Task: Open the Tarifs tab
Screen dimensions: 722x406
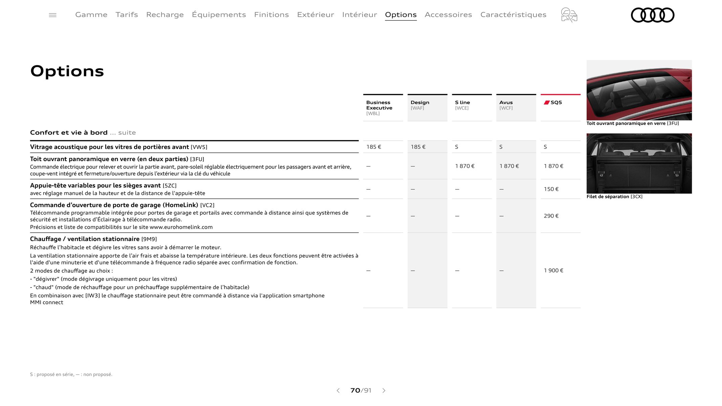Action: pos(127,15)
